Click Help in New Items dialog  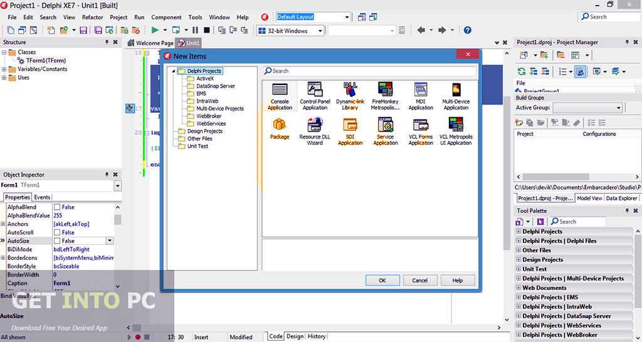coord(458,281)
